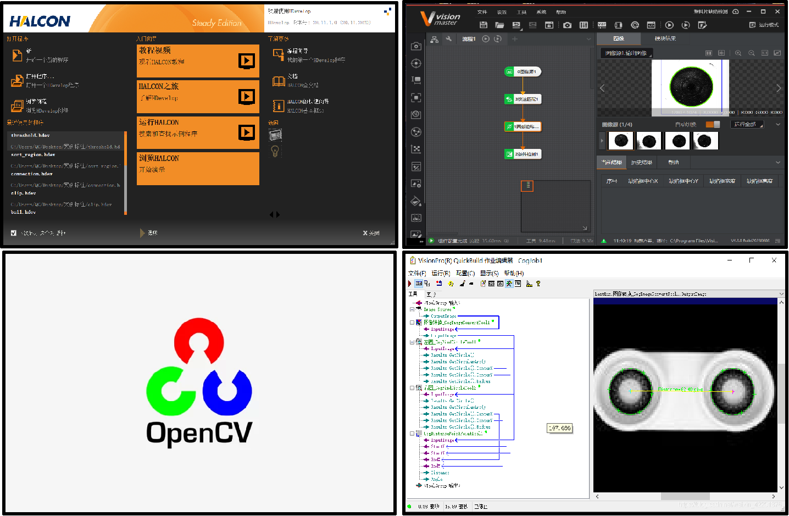Image resolution: width=789 pixels, height=516 pixels.
Task: Click the '0图像源1' node in VisionMaster flow
Action: [523, 71]
